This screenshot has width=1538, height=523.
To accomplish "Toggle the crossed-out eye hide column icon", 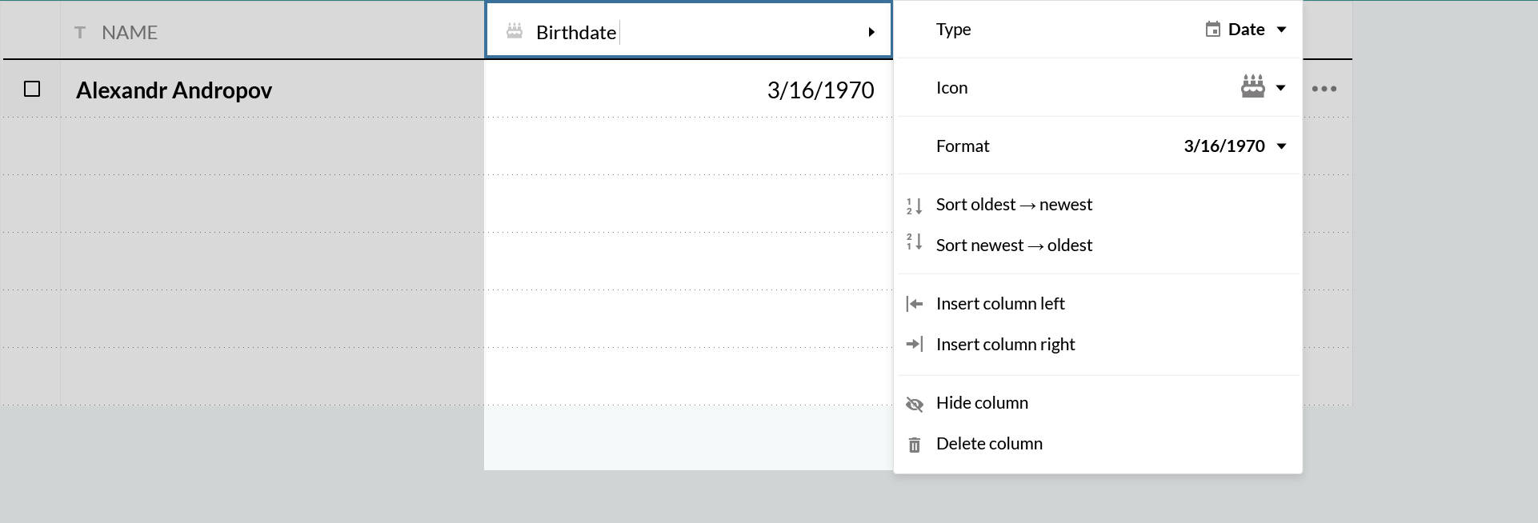I will (x=915, y=405).
